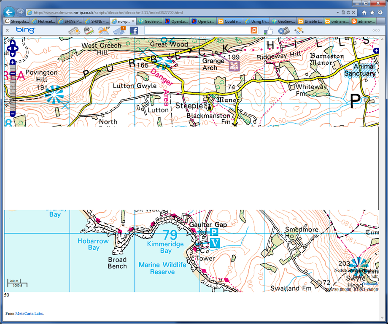This screenshot has height=324, width=388.
Task: Open the browser Home page icon
Action: 364,12
